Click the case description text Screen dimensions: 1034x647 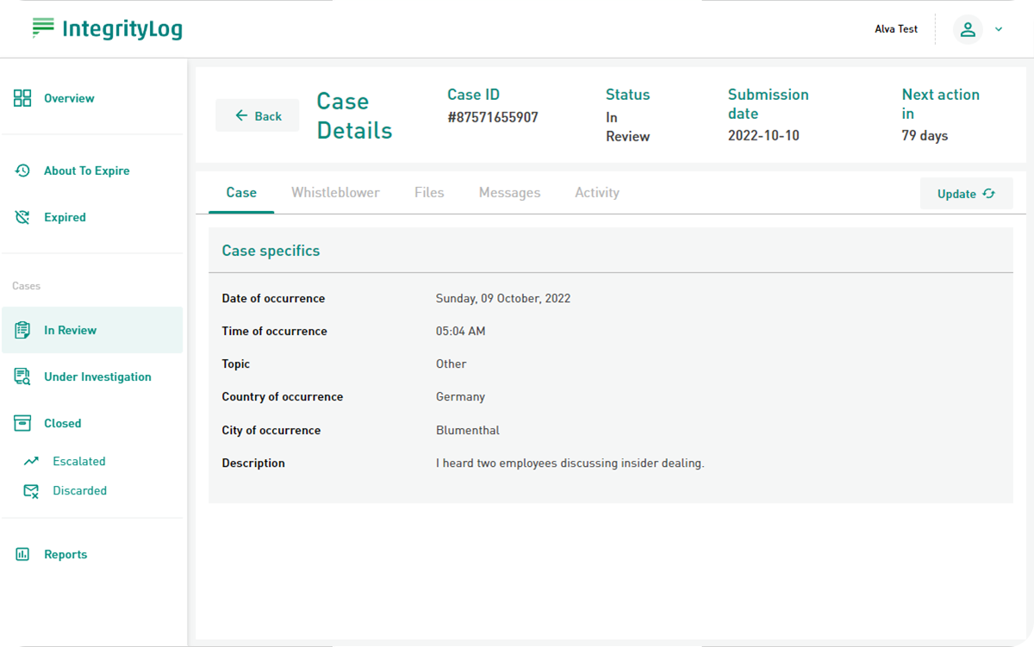click(570, 463)
